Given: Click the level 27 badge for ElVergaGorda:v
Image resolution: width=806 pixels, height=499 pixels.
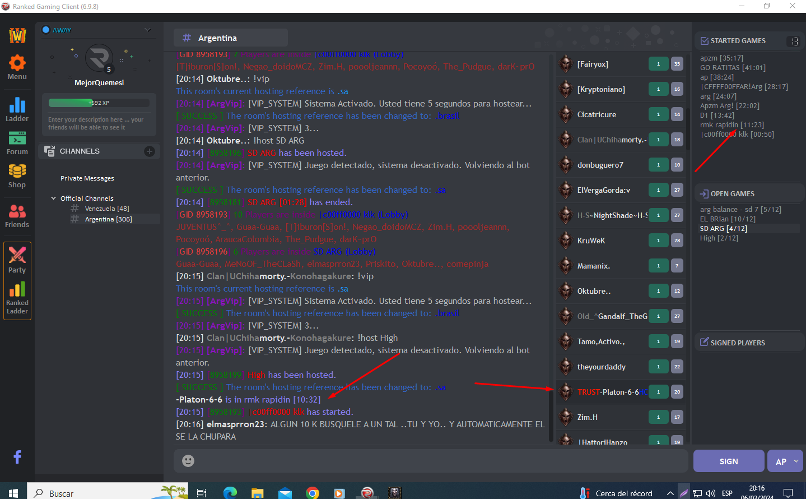Looking at the screenshot, I should point(677,190).
